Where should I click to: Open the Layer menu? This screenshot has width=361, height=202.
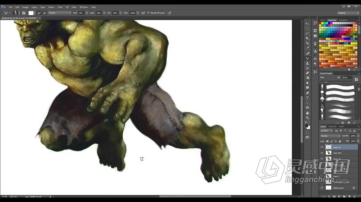pos(34,7)
